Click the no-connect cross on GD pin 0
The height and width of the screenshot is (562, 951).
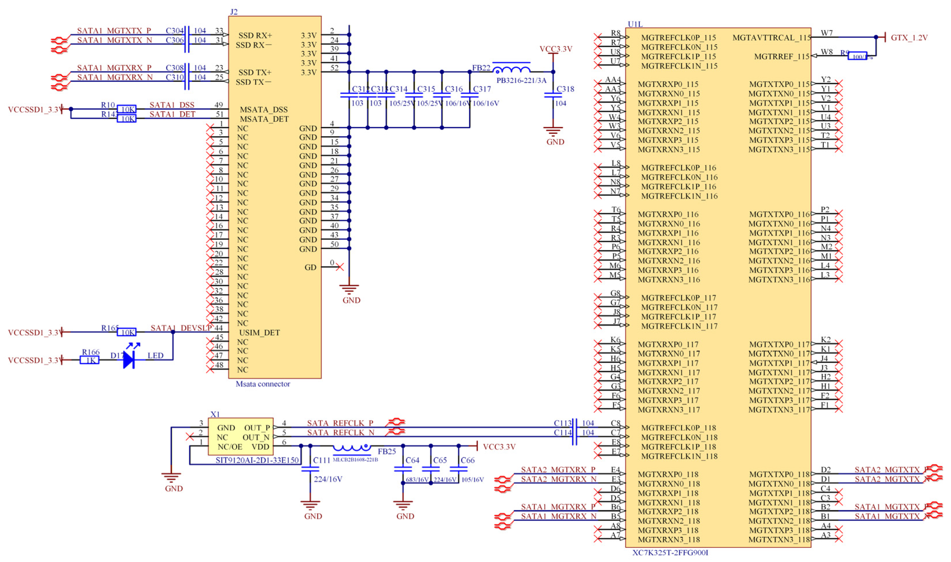coord(340,267)
